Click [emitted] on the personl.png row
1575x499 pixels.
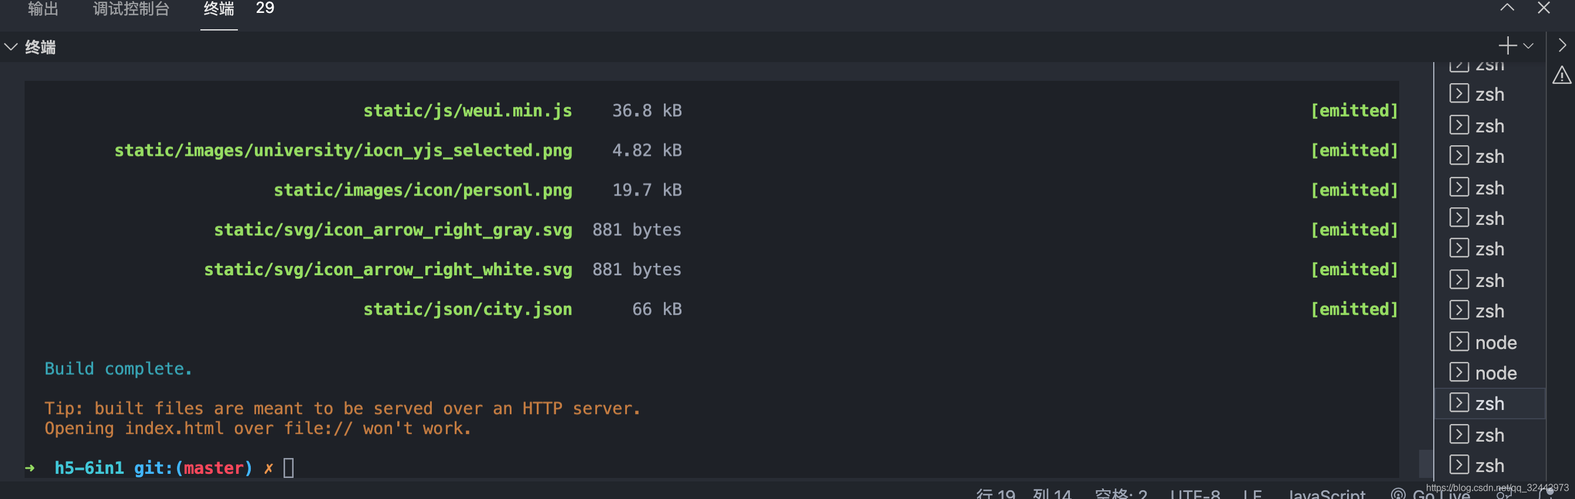(1354, 190)
